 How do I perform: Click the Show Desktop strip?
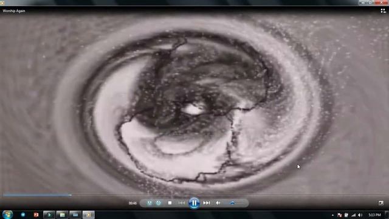(x=387, y=215)
